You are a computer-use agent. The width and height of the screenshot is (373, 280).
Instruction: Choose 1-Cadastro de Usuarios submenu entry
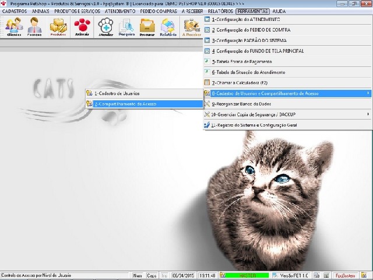click(144, 93)
